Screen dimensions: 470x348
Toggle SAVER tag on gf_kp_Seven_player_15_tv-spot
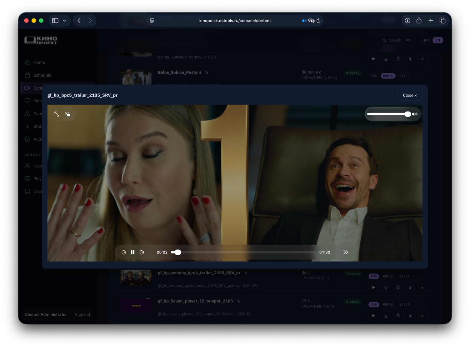(404, 305)
